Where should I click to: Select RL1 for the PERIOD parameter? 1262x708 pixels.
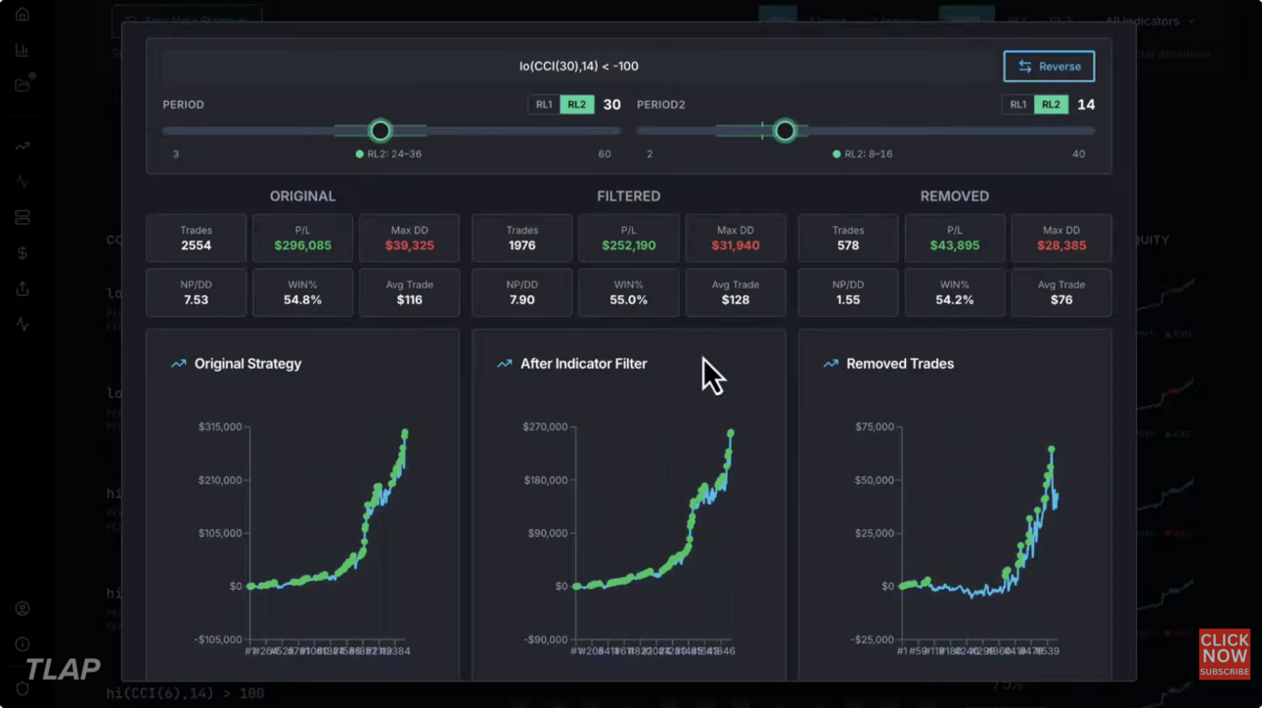[x=544, y=105]
